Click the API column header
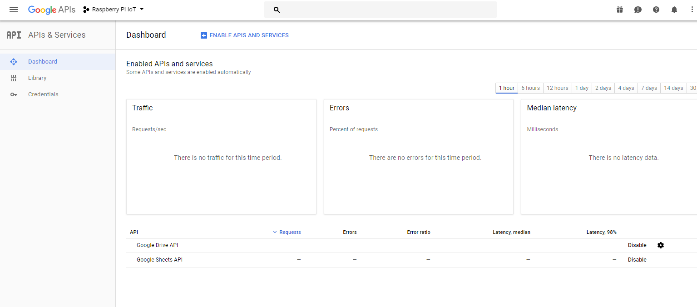 (x=134, y=232)
